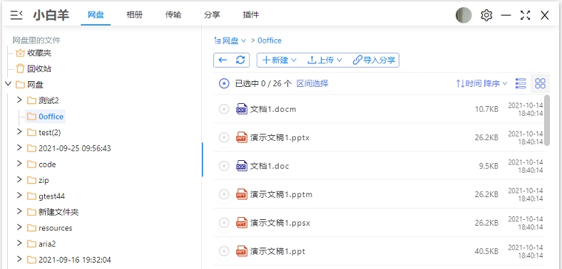Viewport: 562px width, 269px height.
Task: Expand the aria2 folder node
Action: click(x=19, y=243)
